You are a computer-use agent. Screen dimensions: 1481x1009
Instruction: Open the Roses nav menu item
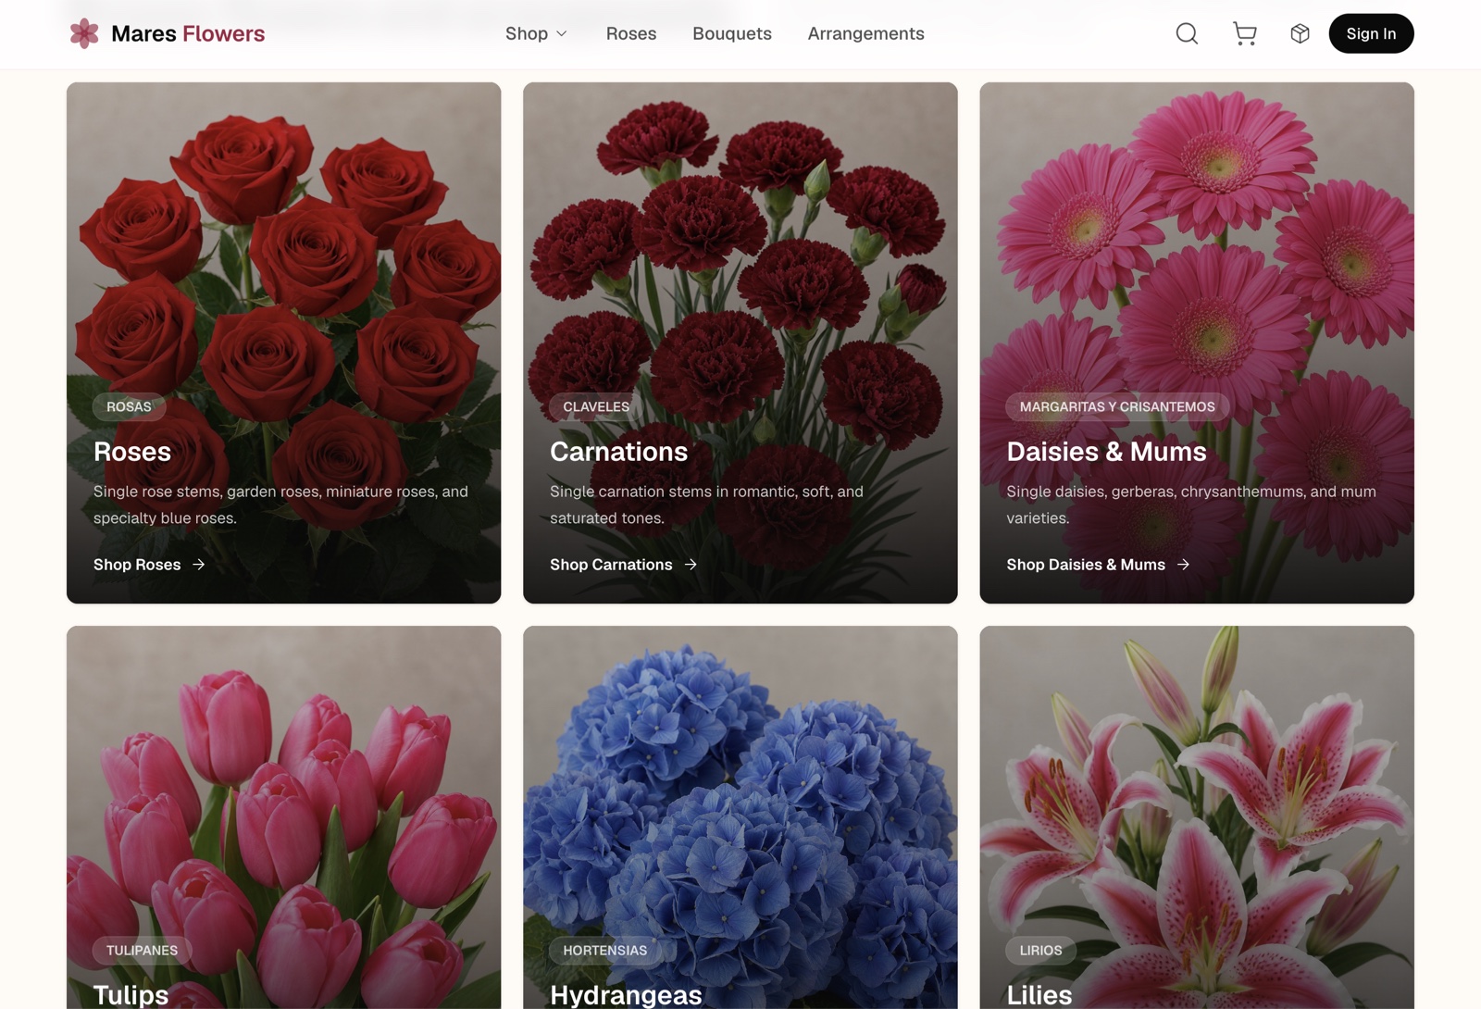click(x=631, y=33)
